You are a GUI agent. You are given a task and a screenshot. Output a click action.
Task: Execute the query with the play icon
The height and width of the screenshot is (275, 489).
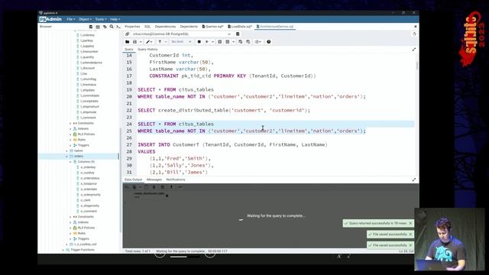coord(206,42)
